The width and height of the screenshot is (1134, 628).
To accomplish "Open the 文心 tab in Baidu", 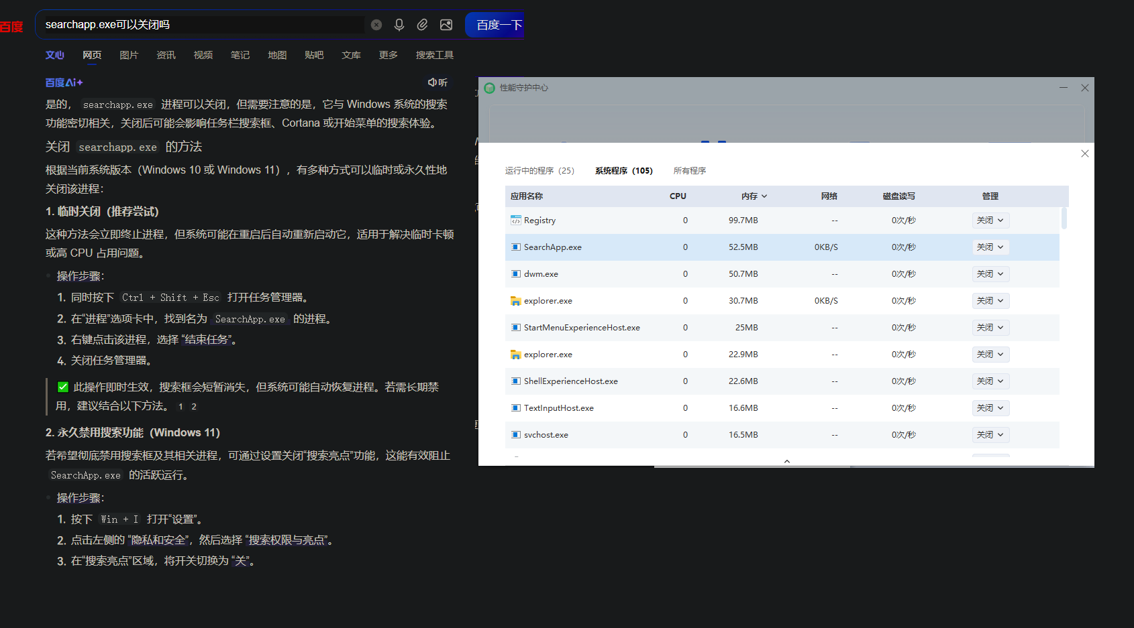I will point(55,55).
